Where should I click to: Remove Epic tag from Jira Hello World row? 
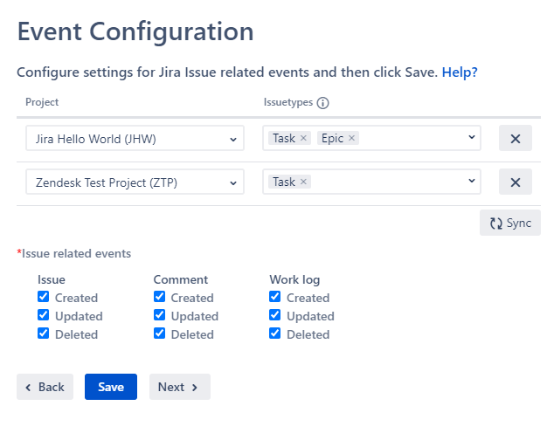point(351,138)
